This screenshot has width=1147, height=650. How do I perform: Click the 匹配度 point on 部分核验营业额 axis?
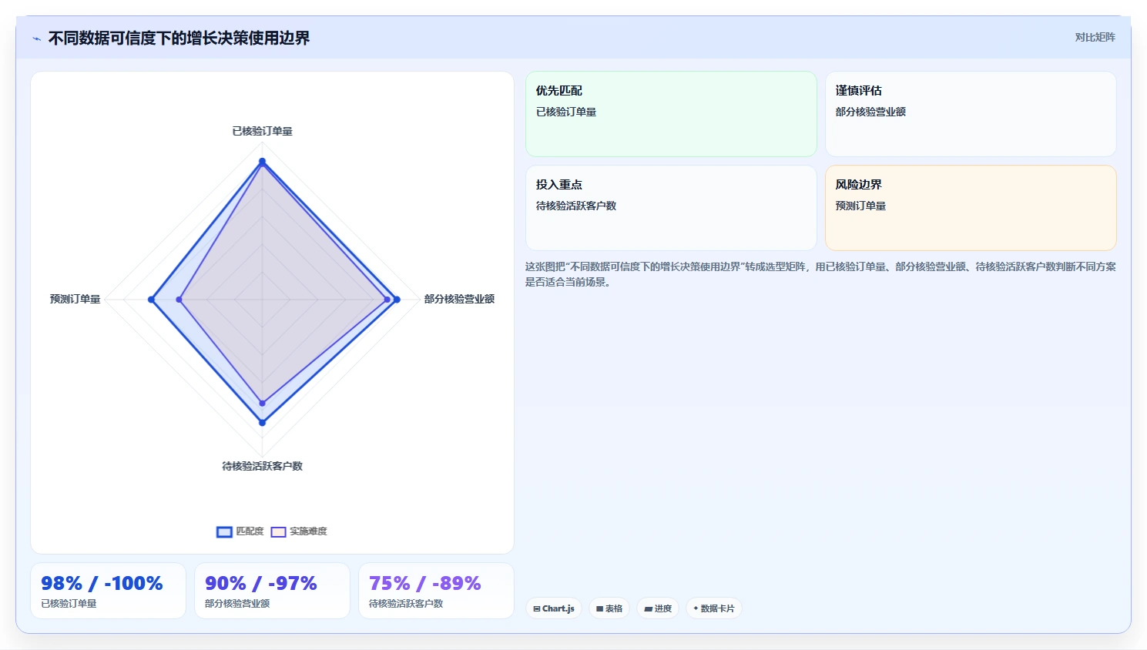pos(397,300)
